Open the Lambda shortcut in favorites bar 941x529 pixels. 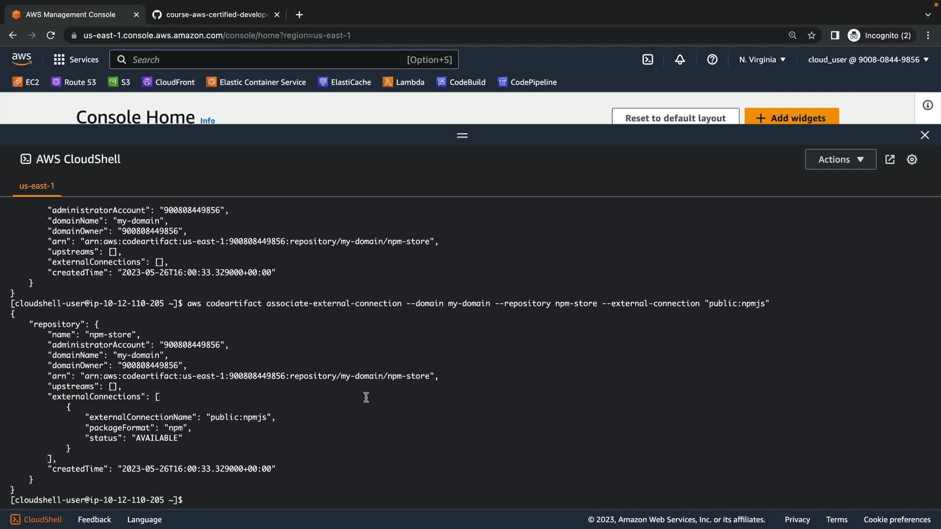pyautogui.click(x=403, y=82)
